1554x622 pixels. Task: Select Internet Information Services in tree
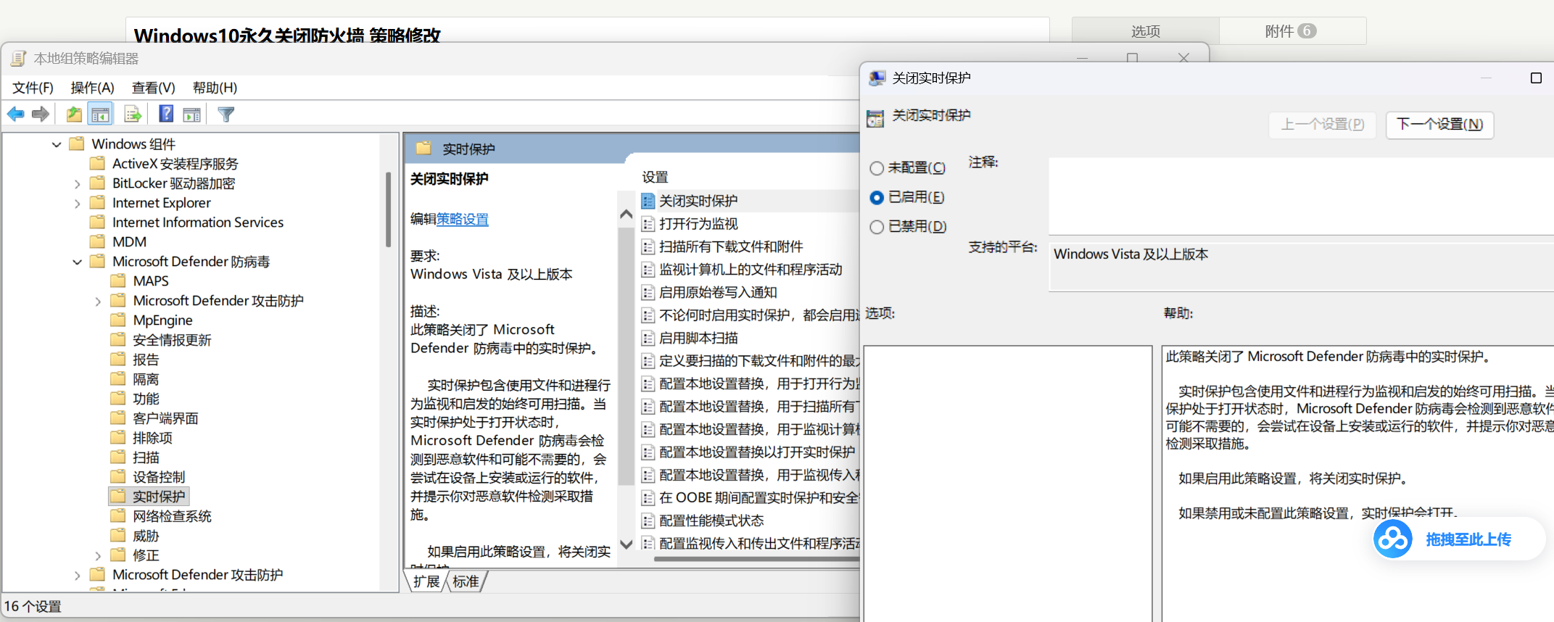pos(197,223)
